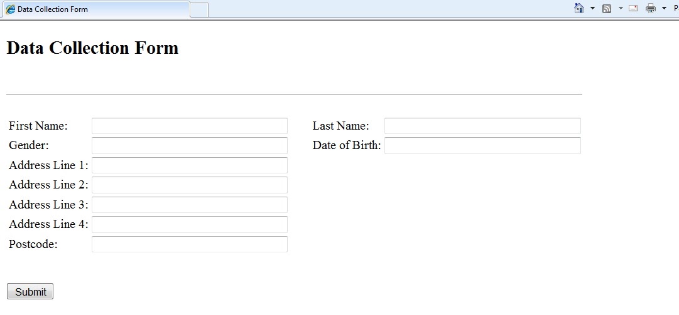Click the Print icon in the toolbar
The height and width of the screenshot is (315, 679).
tap(650, 8)
